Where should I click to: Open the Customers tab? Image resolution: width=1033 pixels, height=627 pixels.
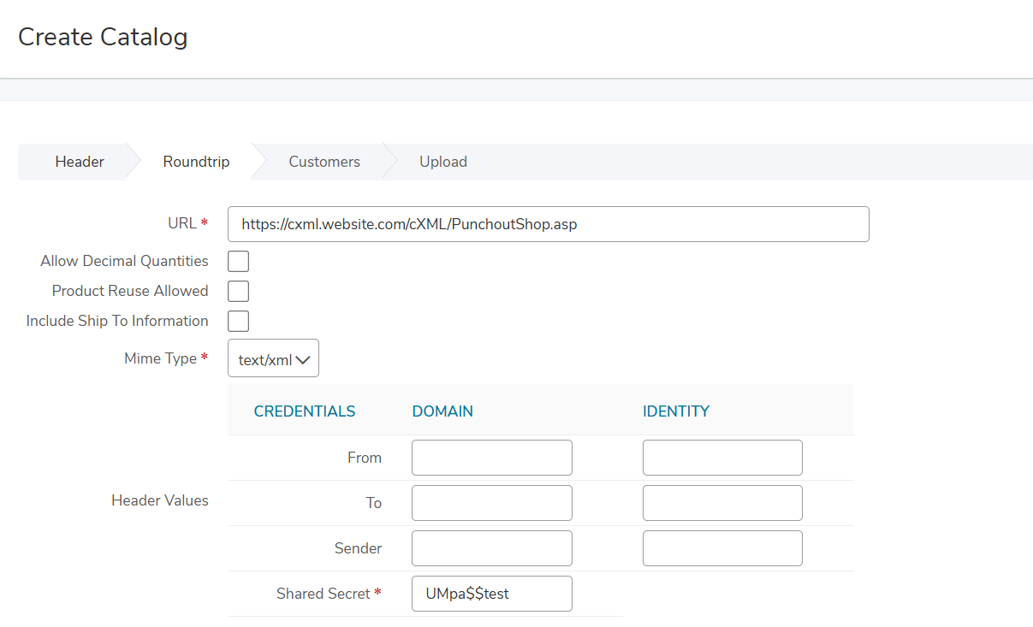pos(324,162)
